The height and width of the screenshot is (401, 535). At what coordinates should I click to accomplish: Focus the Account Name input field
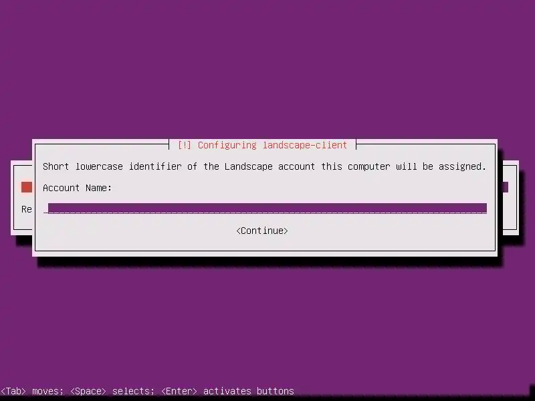coord(265,209)
